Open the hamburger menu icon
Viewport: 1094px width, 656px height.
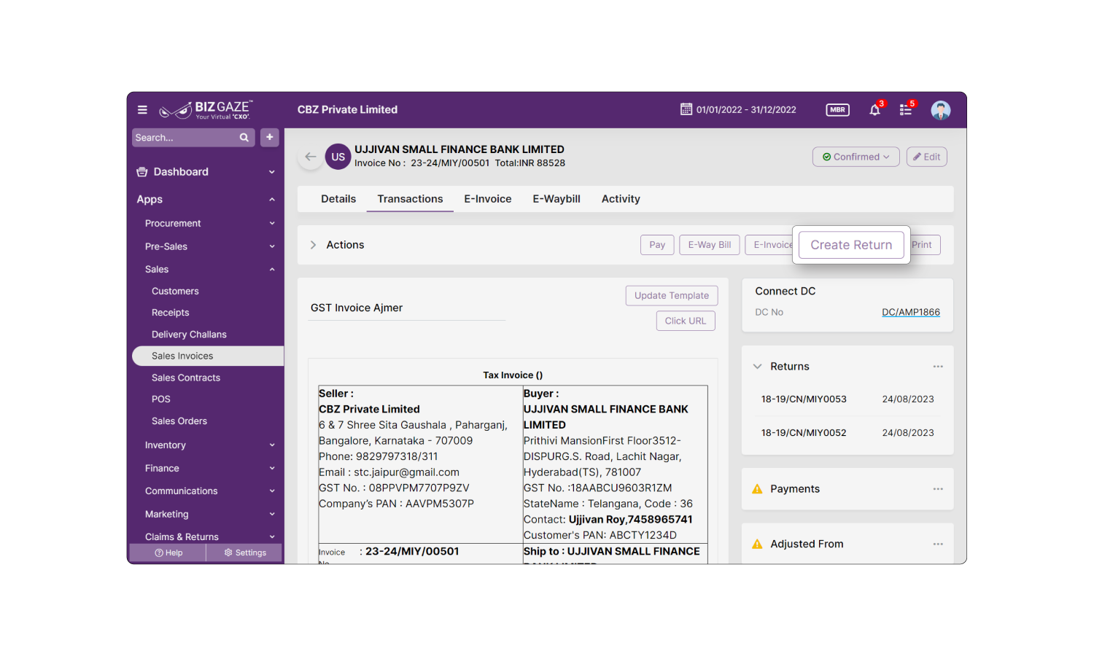tap(142, 110)
